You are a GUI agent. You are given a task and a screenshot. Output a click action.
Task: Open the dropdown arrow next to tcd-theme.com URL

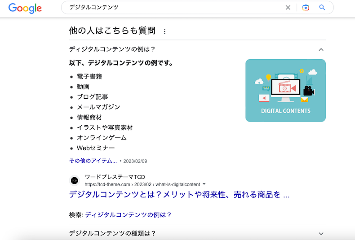tap(204, 184)
